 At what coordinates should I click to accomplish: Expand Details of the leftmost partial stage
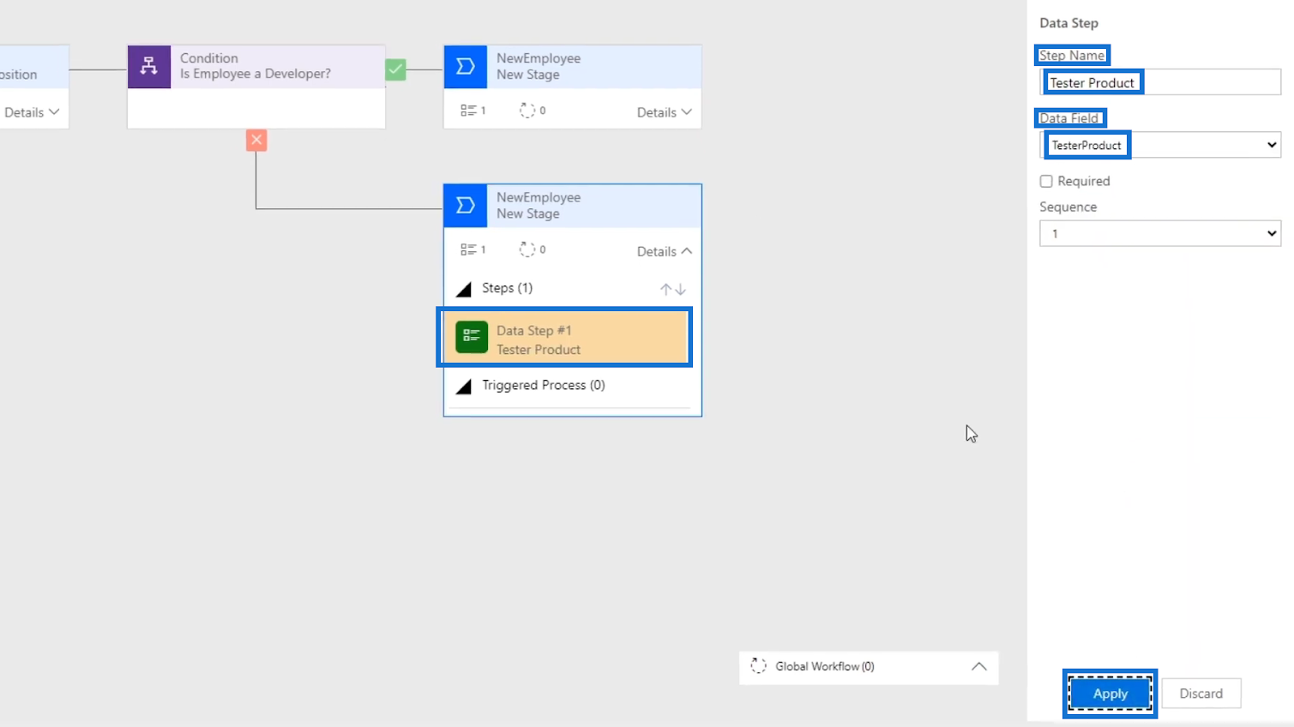(x=32, y=112)
